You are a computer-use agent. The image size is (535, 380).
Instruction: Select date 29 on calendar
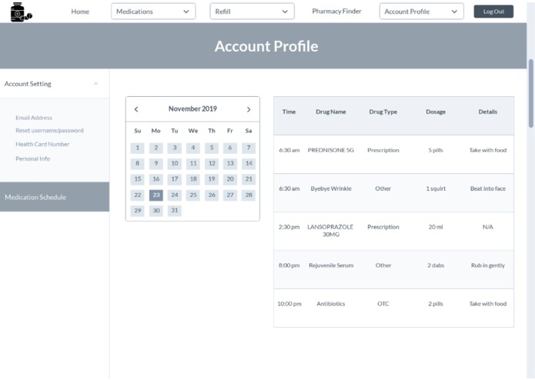tap(138, 211)
